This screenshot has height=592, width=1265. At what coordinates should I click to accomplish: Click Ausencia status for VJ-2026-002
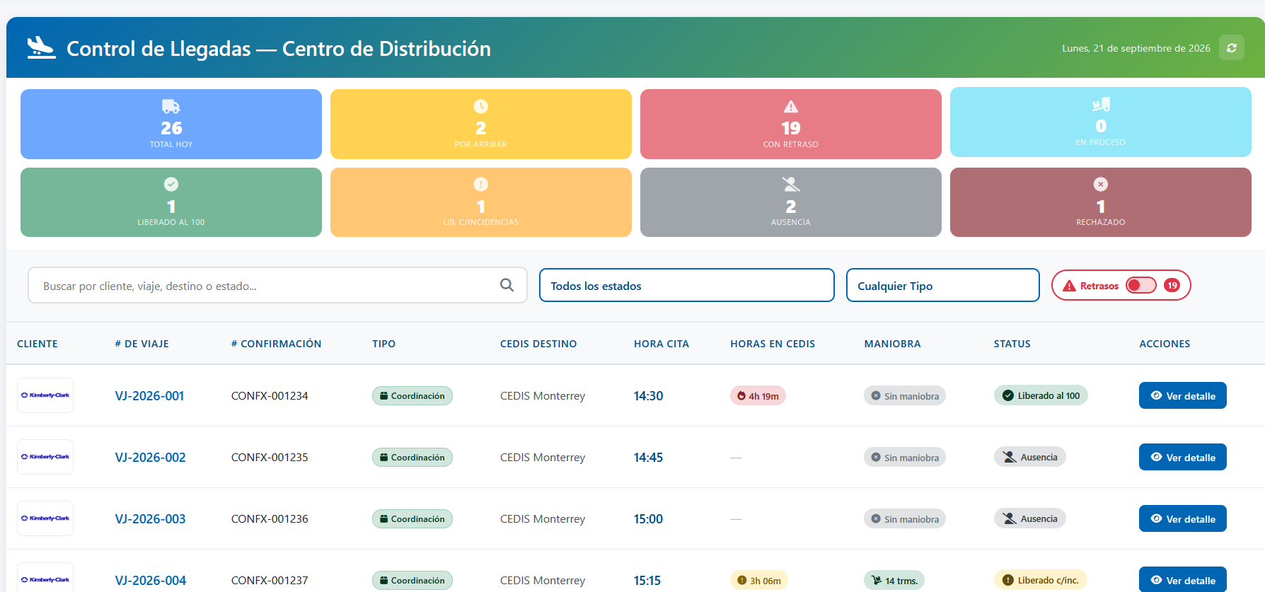point(1030,457)
